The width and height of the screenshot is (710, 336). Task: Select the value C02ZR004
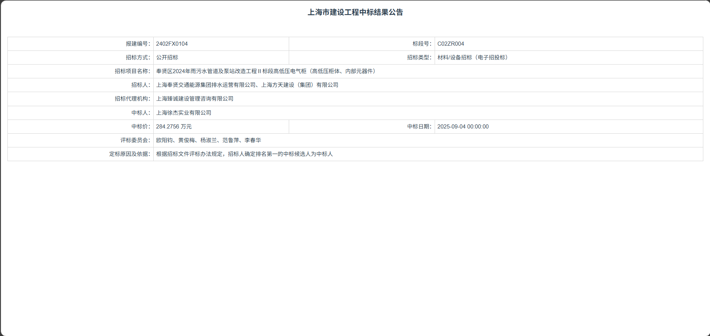point(451,44)
